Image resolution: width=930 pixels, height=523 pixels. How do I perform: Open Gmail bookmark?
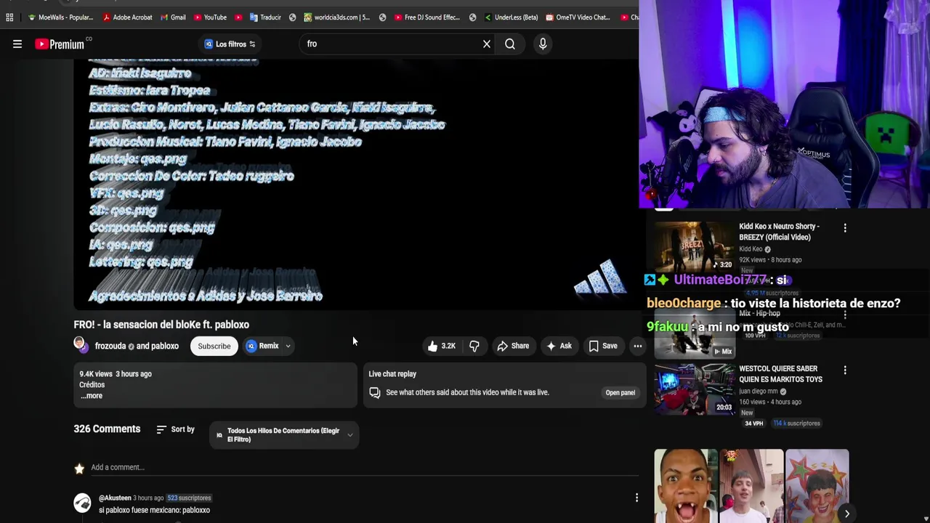coord(173,17)
